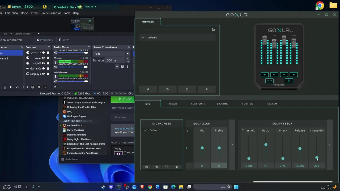
Task: Expand equalizer with right chevron arrow
Action: pyautogui.click(x=232, y=145)
